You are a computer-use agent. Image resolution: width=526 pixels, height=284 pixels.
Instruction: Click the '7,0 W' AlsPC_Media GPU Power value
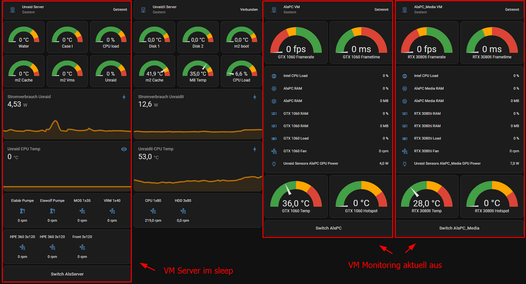point(514,164)
